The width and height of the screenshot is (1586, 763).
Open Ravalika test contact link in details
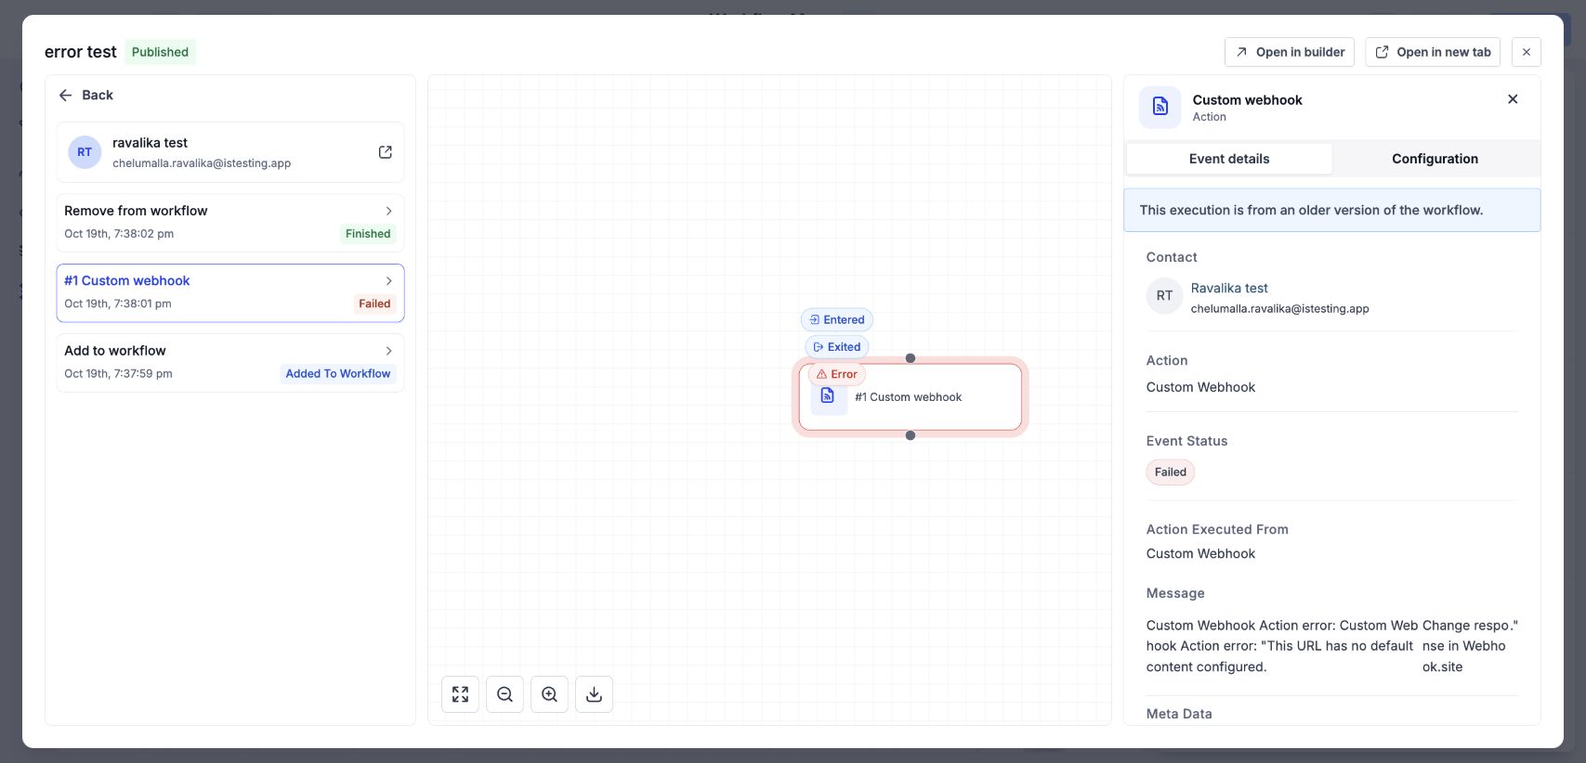click(x=1229, y=288)
